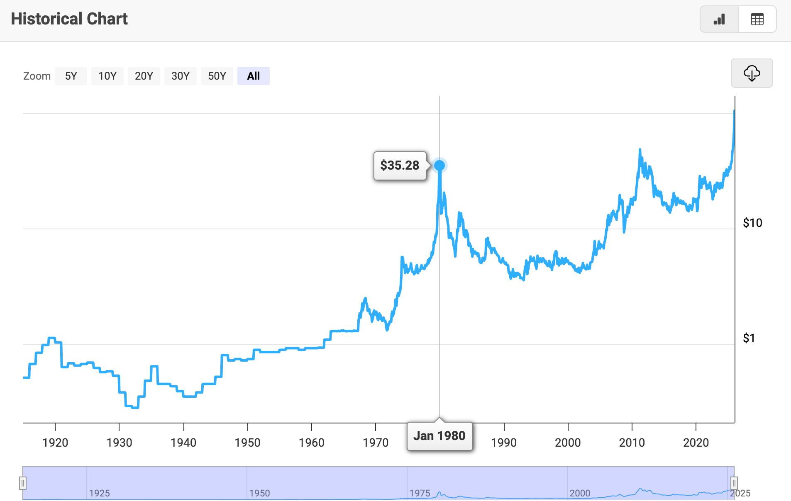Click the Historical Chart title
Screen dimensions: 791x501
69,19
